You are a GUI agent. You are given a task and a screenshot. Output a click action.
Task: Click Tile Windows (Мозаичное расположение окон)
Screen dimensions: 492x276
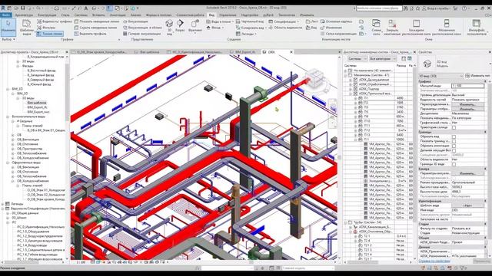coord(447,28)
